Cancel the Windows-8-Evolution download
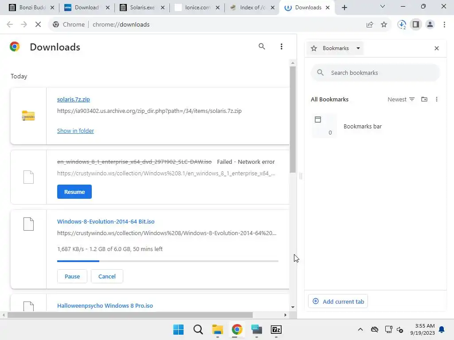 (x=107, y=276)
